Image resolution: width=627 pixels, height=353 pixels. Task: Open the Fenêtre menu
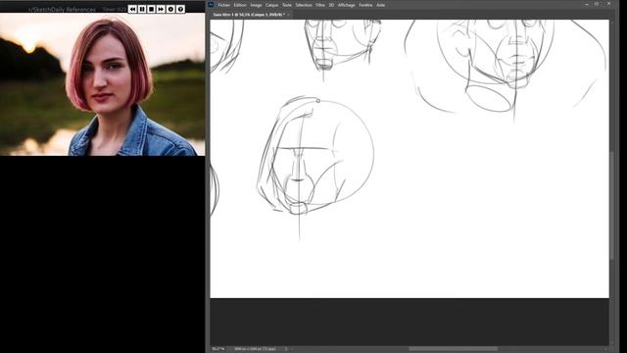pos(365,5)
